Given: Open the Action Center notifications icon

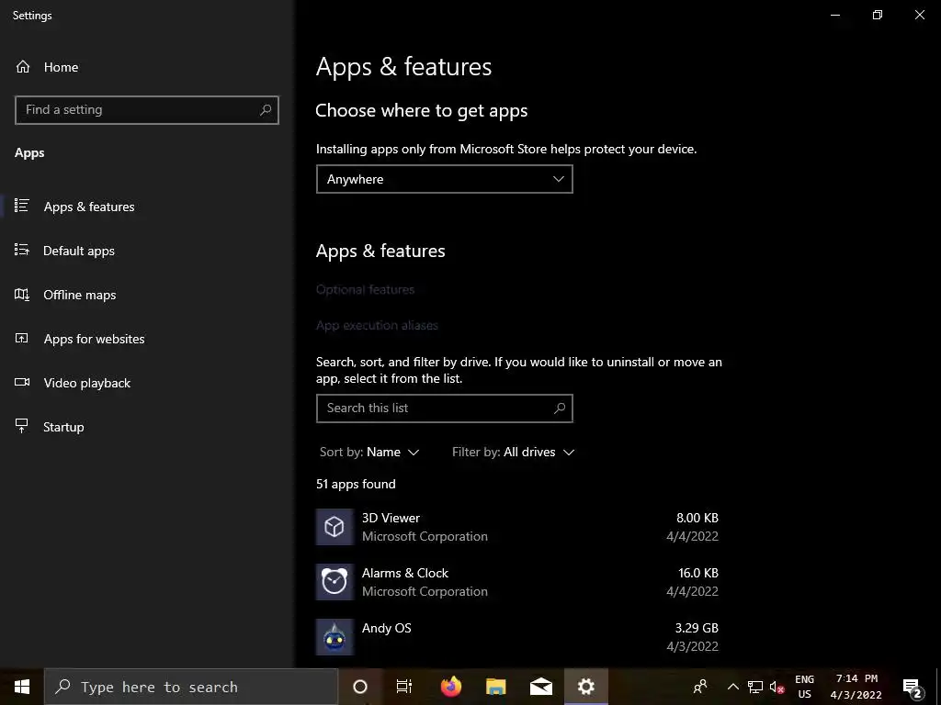Looking at the screenshot, I should point(913,687).
